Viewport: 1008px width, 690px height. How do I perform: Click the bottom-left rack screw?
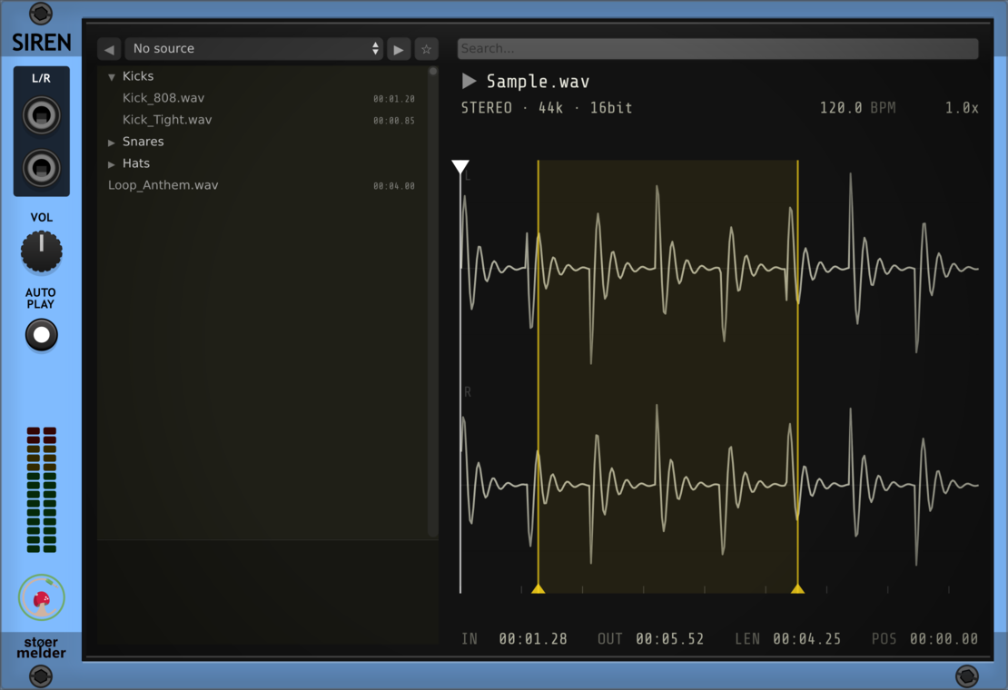41,675
